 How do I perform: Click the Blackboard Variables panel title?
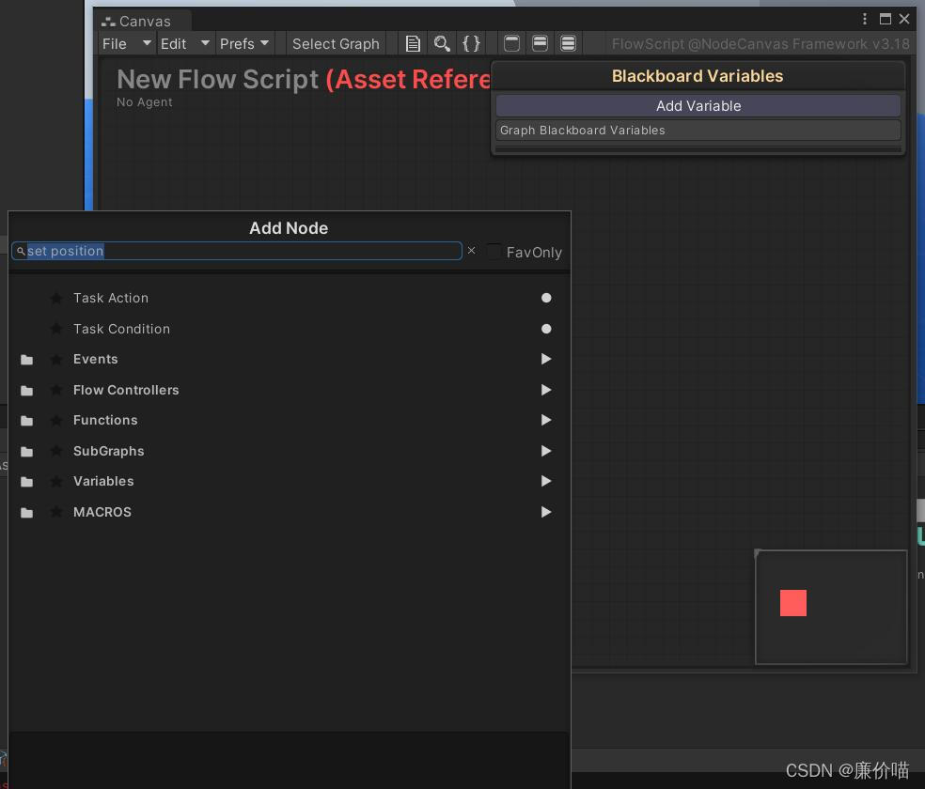(698, 76)
